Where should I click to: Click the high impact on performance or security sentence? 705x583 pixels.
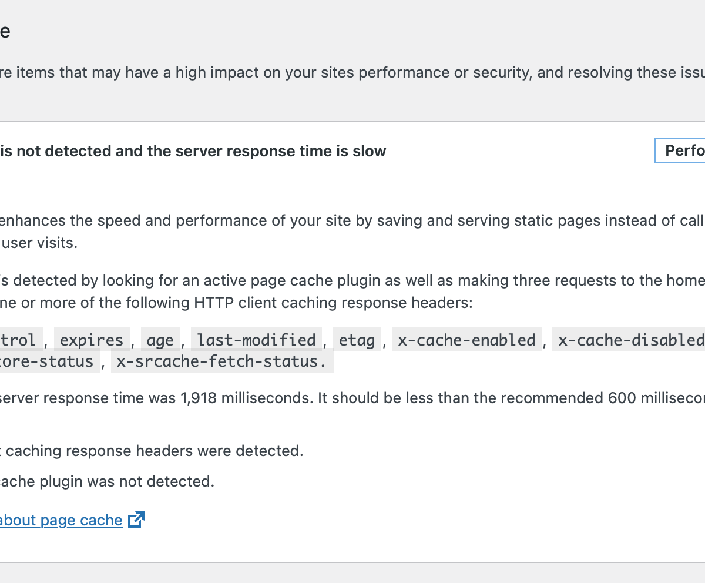click(x=352, y=72)
